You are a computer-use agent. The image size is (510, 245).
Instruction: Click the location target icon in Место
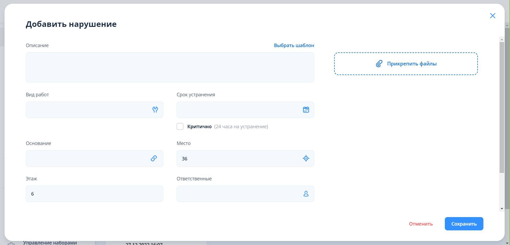coord(306,159)
